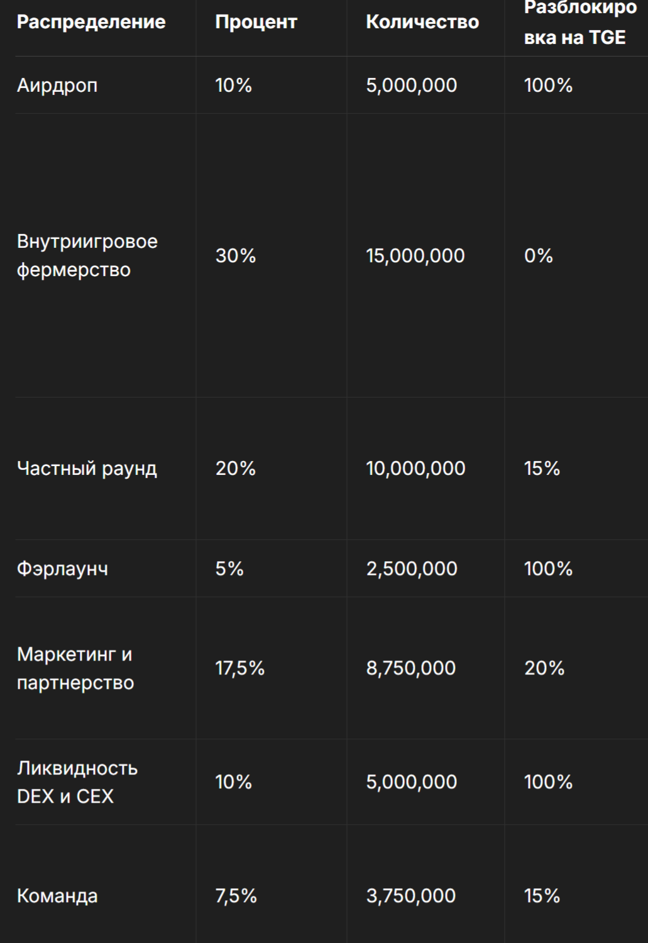Screen dimensions: 648x943
Task: Select the Внутриигровое фермерство row label
Action: pos(87,255)
